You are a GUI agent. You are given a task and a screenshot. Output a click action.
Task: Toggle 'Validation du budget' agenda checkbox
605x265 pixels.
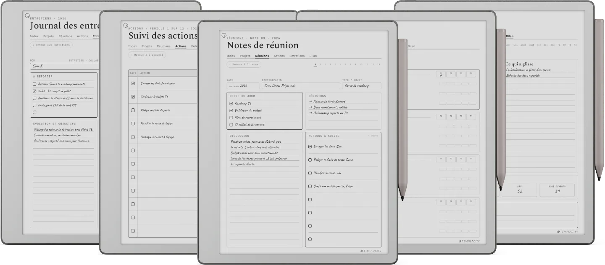coord(231,111)
